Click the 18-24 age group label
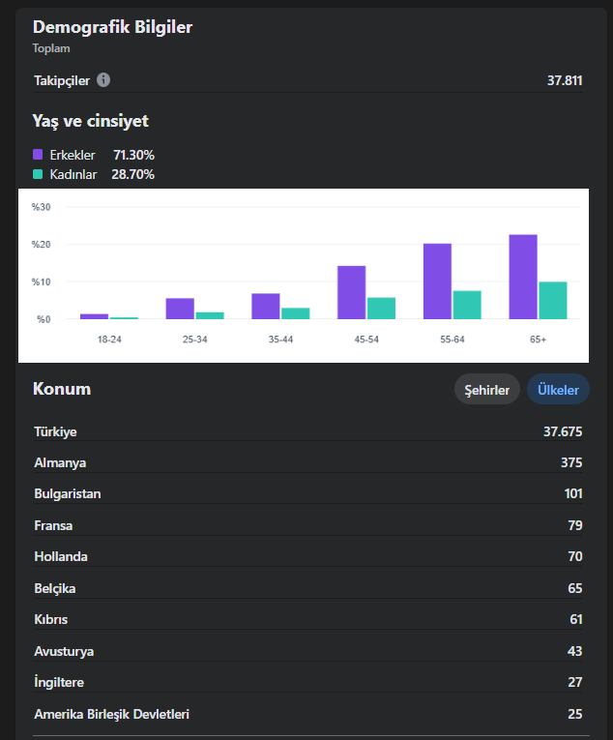Screen dimensions: 613x740 pos(109,340)
